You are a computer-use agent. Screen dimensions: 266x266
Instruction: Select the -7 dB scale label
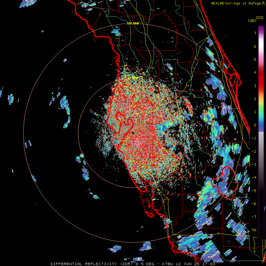(x=254, y=217)
